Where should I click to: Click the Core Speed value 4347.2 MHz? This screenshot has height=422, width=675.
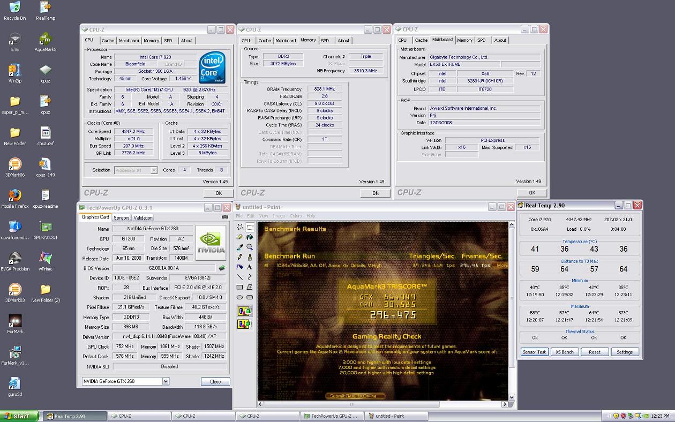point(133,132)
